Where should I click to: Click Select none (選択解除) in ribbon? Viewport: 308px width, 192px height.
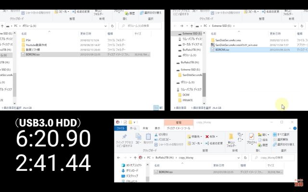[x=281, y=140]
